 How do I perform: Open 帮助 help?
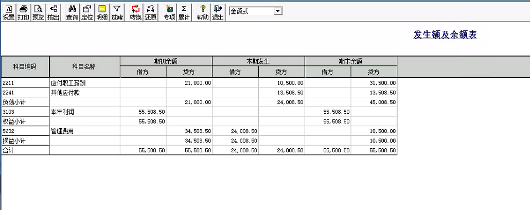[203, 13]
